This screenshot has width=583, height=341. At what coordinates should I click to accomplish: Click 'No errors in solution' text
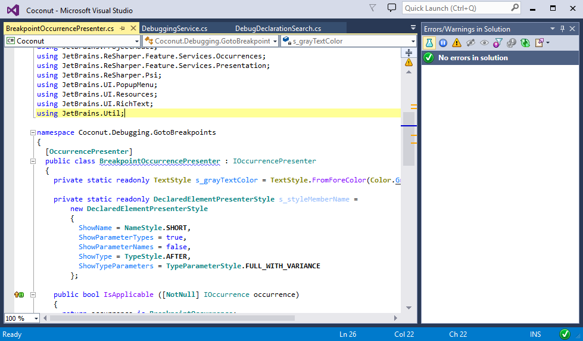(x=473, y=58)
